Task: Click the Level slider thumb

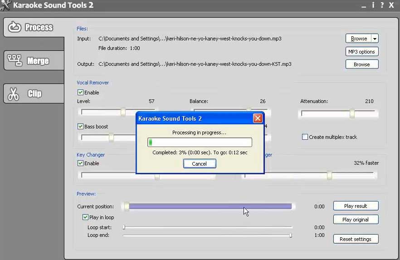Action: click(x=123, y=112)
